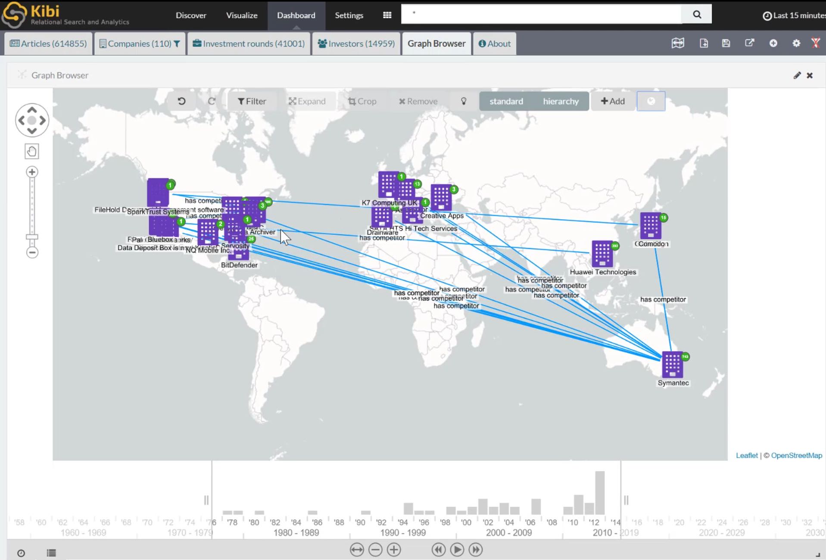Screen dimensions: 826x560
Task: Open the Last 15 minutes time picker
Action: pyautogui.click(x=794, y=16)
